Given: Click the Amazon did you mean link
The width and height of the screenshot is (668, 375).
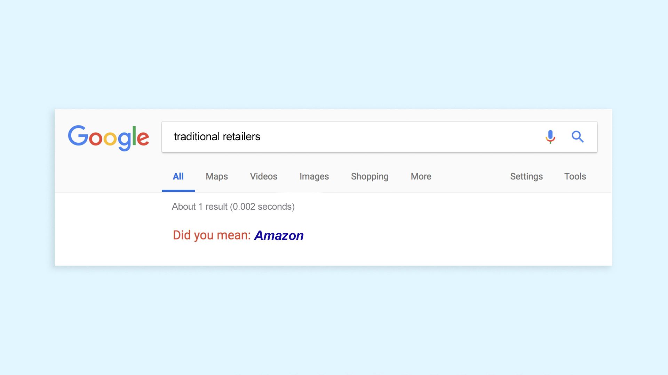Looking at the screenshot, I should click(x=278, y=235).
